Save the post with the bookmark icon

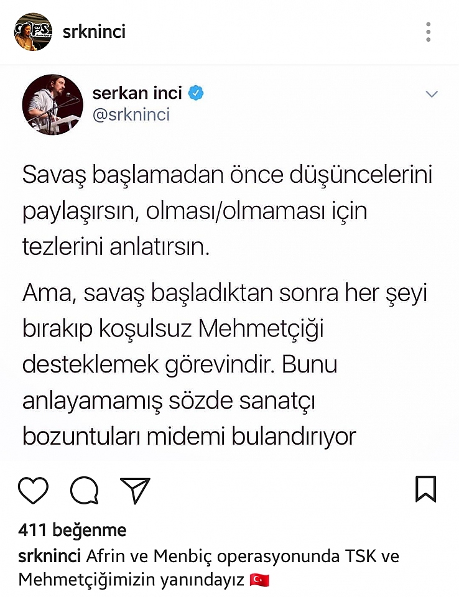[425, 489]
